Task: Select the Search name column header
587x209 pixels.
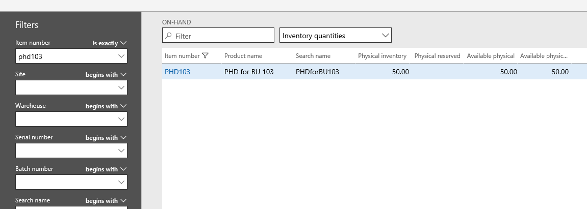Action: tap(313, 56)
